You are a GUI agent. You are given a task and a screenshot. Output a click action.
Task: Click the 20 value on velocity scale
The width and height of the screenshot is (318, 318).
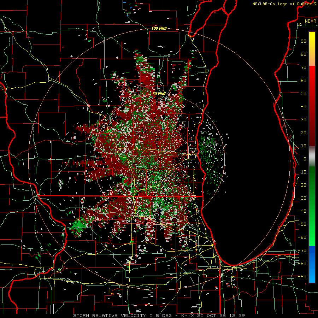[304, 133]
